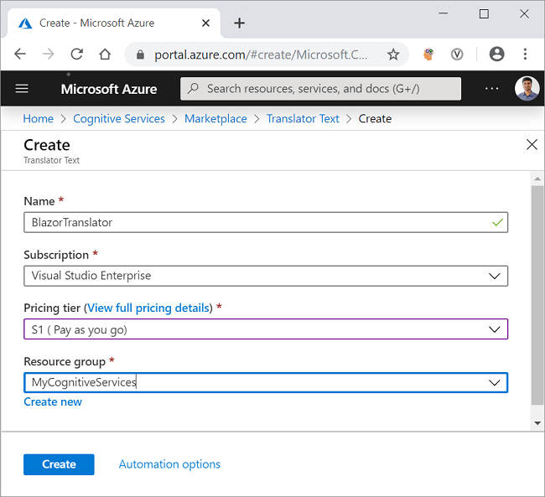545x497 pixels.
Task: Click the green name validation checkmark
Action: [497, 222]
